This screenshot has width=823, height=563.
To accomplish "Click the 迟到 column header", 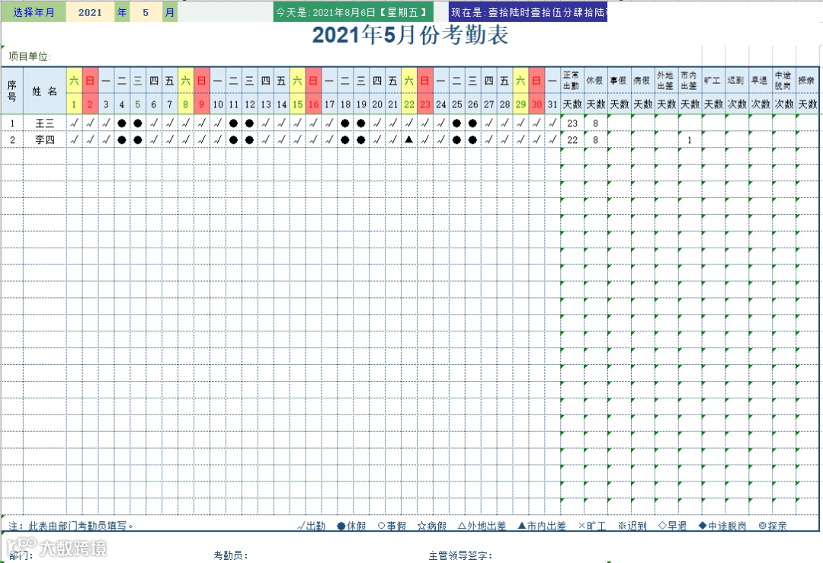I will 736,80.
